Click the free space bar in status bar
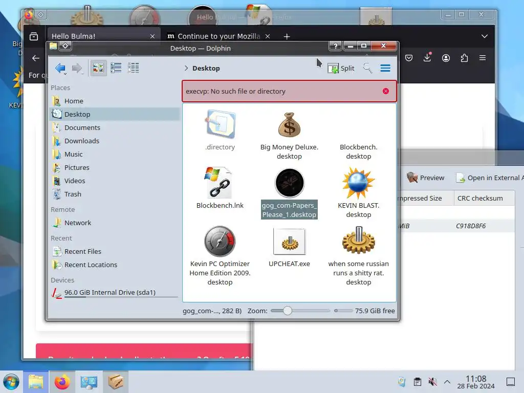 (x=343, y=311)
